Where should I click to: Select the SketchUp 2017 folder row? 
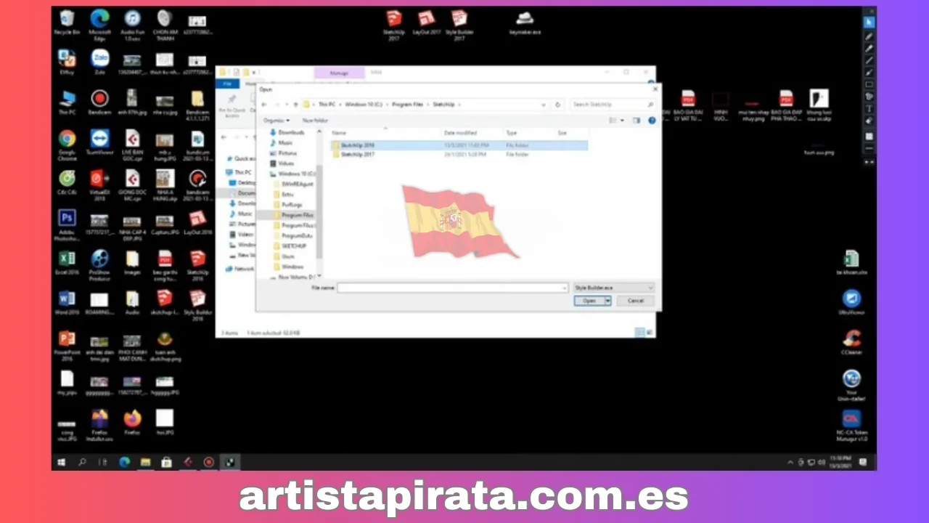click(459, 155)
